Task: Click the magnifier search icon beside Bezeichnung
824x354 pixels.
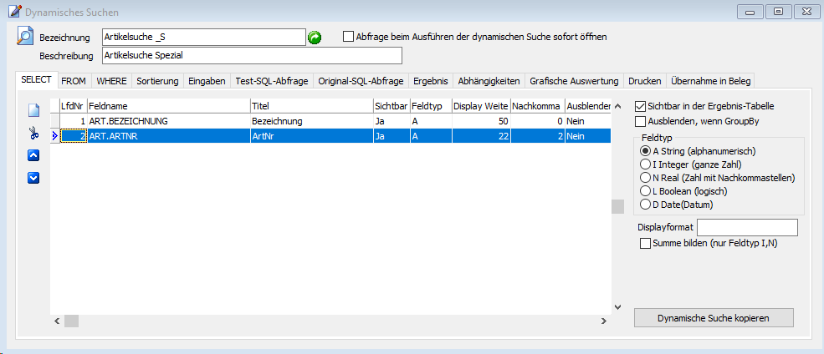Action: 25,37
